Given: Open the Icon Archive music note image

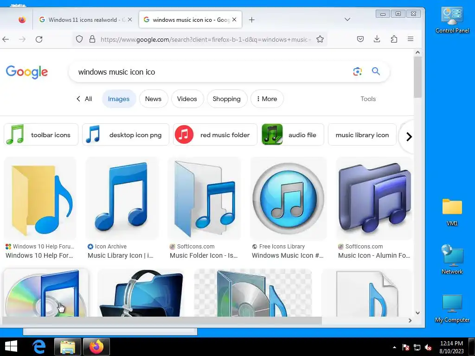Looking at the screenshot, I should 122,198.
